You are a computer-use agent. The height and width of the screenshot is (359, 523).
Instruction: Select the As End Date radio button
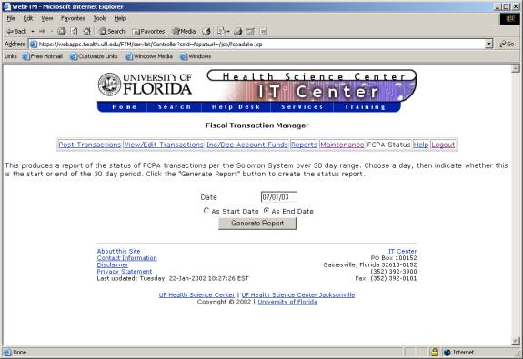tap(267, 211)
